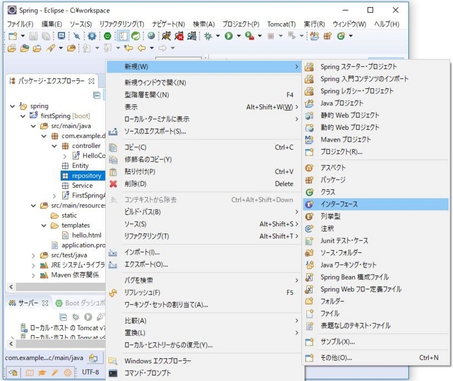Click the Save disk icon in toolbar
The image size is (453, 381).
(33, 36)
